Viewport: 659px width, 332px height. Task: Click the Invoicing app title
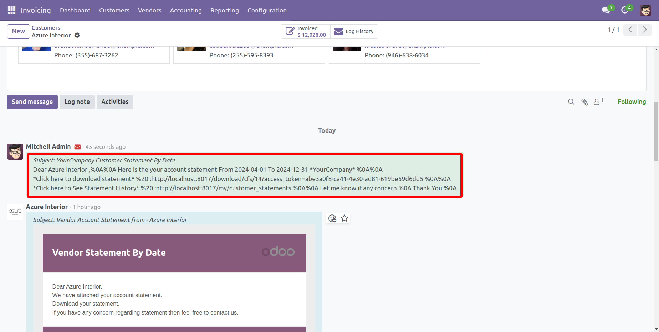coord(36,10)
